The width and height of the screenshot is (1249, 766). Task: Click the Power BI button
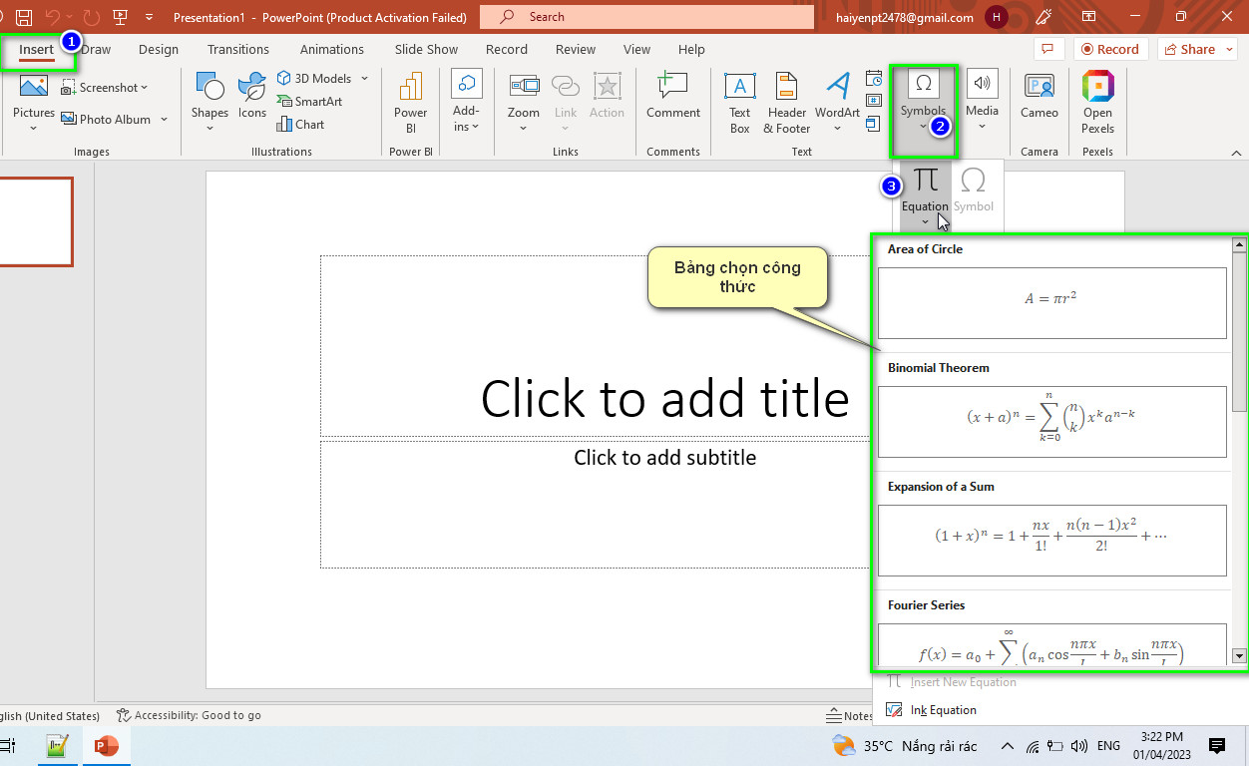click(410, 103)
